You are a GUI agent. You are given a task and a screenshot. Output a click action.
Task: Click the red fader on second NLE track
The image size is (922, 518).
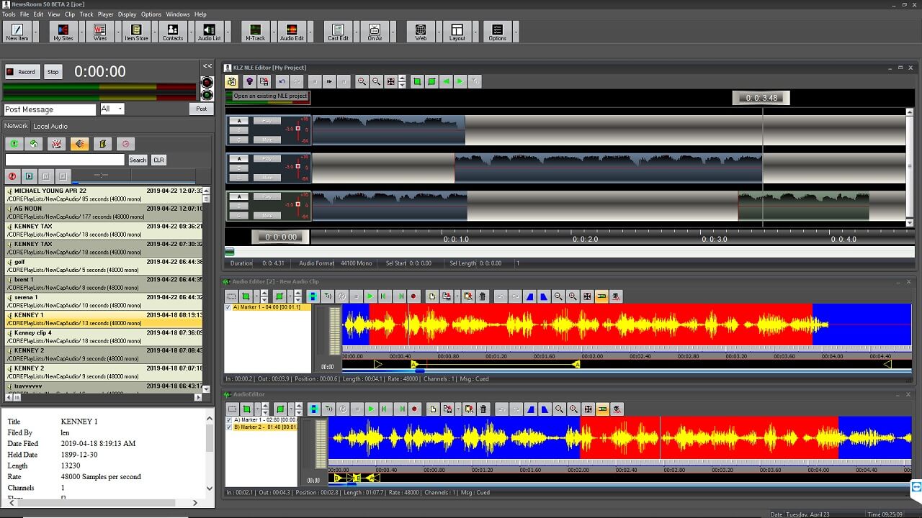click(x=297, y=166)
